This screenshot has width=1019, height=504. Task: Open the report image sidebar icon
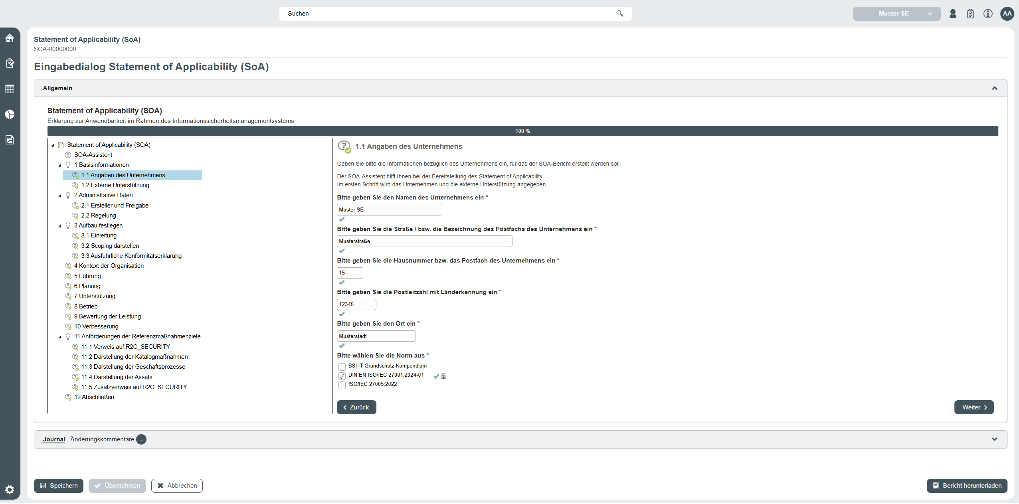(x=10, y=140)
